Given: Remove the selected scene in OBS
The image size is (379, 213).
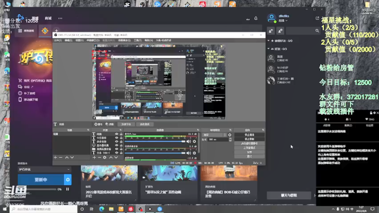Looking at the screenshot, I should click(61, 158).
